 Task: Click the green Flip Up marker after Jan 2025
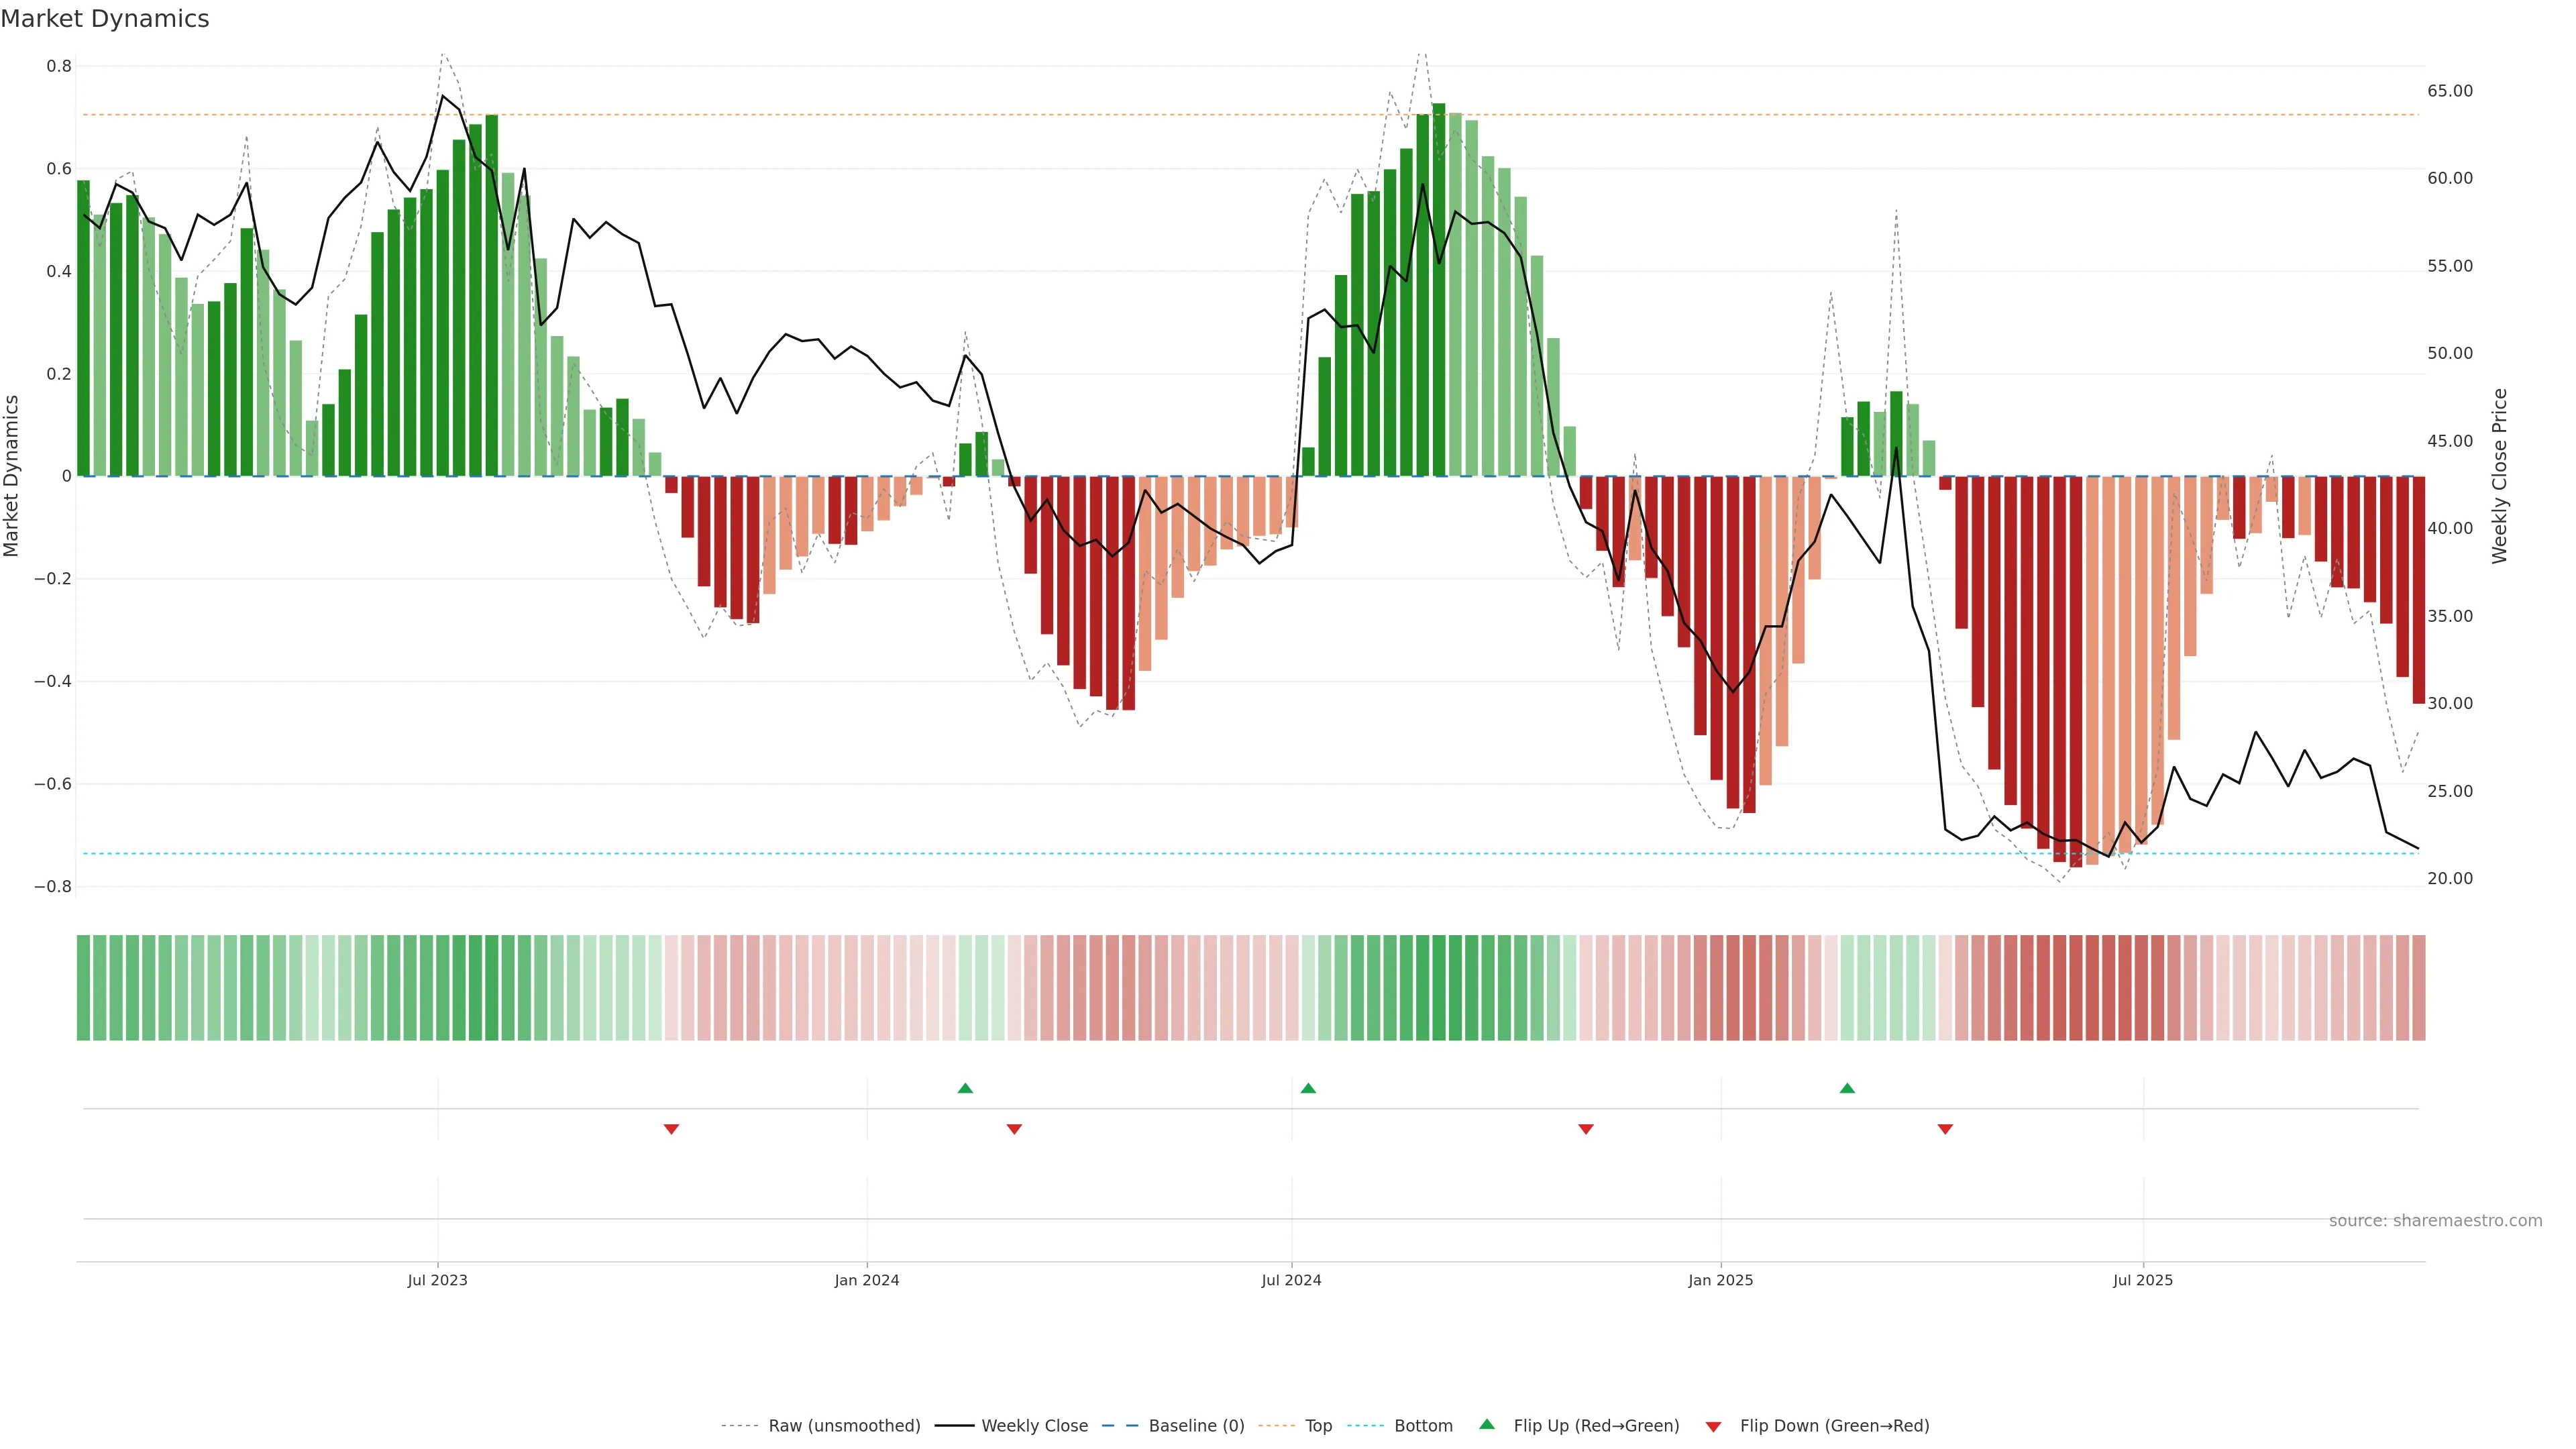coord(1847,1088)
